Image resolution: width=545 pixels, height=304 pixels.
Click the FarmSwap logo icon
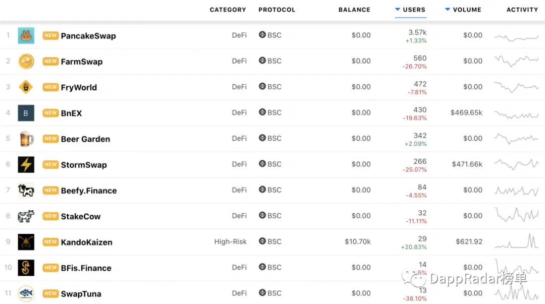tap(26, 61)
